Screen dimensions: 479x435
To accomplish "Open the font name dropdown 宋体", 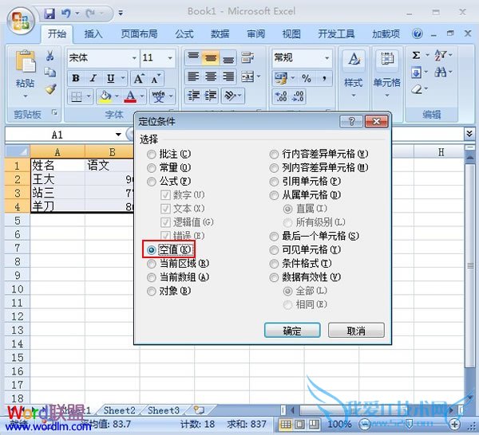I will (134, 58).
